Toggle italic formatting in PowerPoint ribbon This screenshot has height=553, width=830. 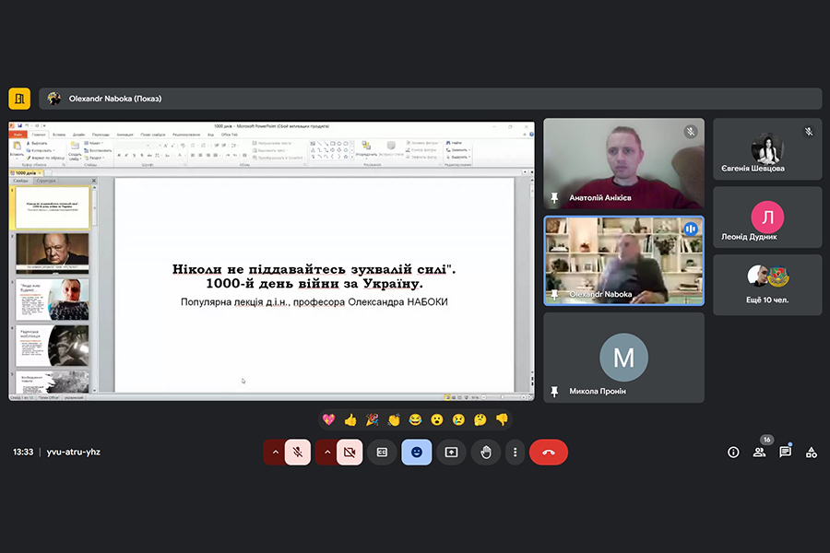126,156
